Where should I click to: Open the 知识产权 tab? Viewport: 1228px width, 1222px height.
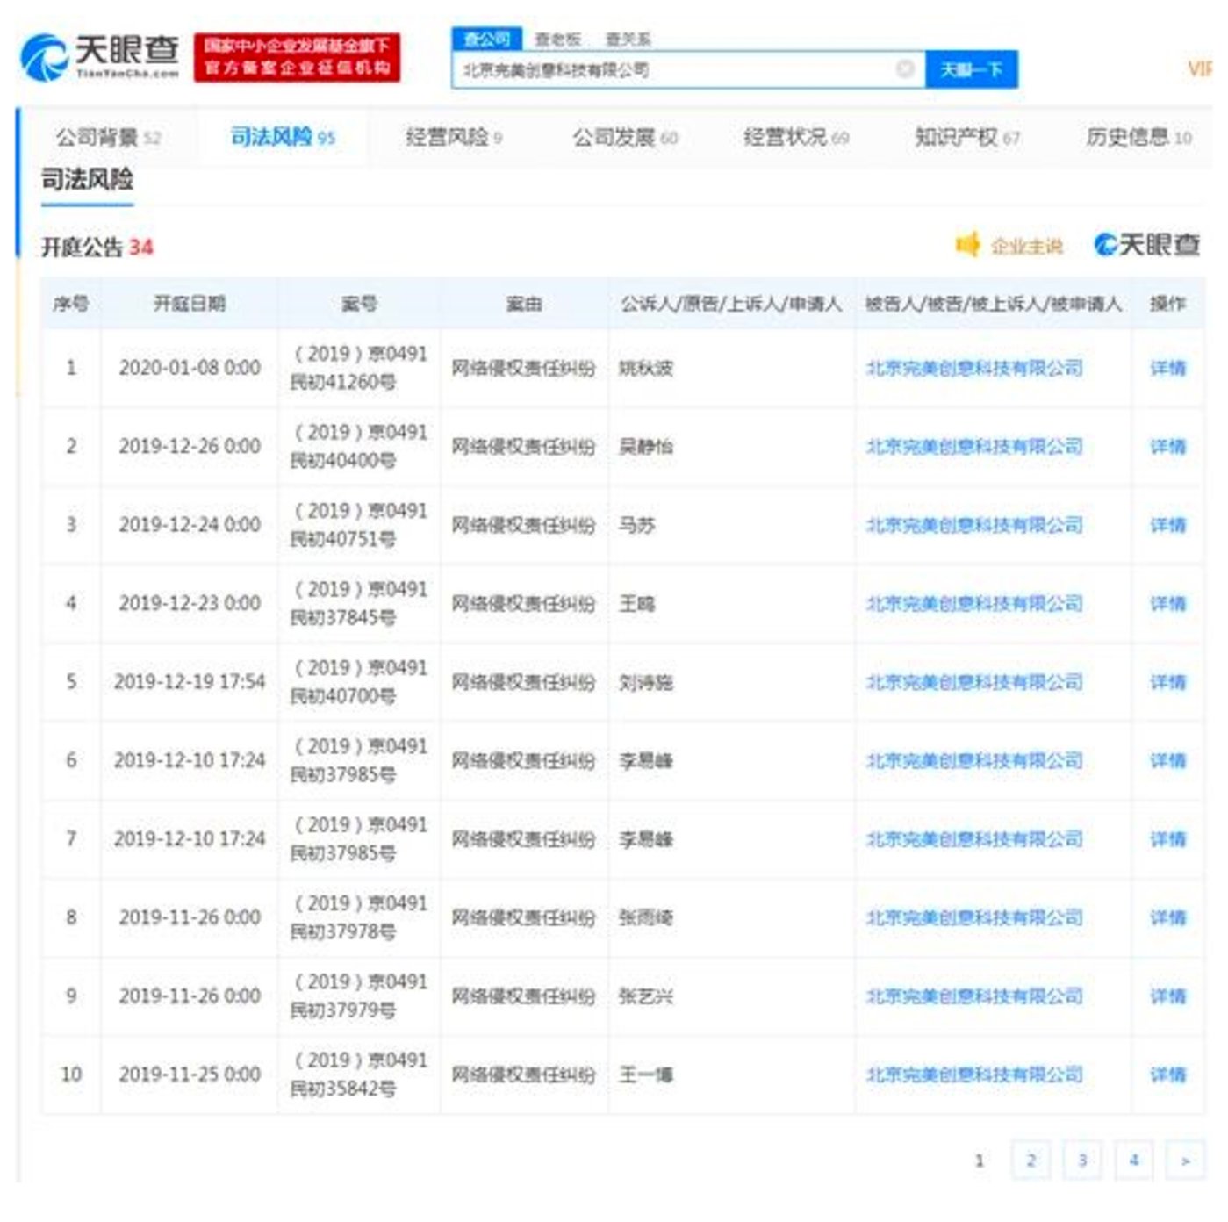pyautogui.click(x=967, y=137)
